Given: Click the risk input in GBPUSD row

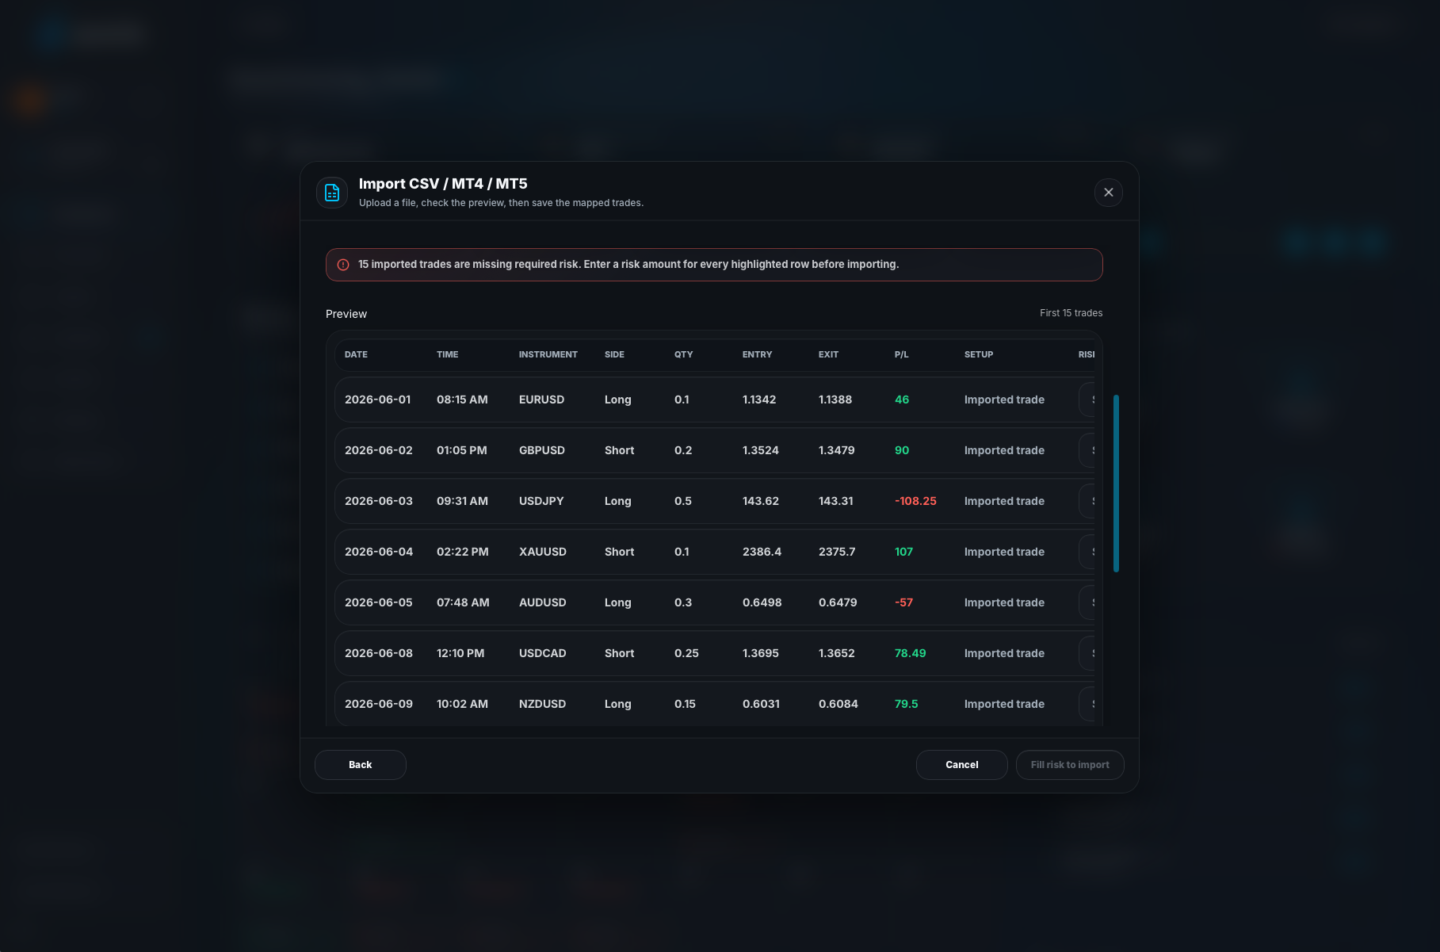Looking at the screenshot, I should point(1087,450).
